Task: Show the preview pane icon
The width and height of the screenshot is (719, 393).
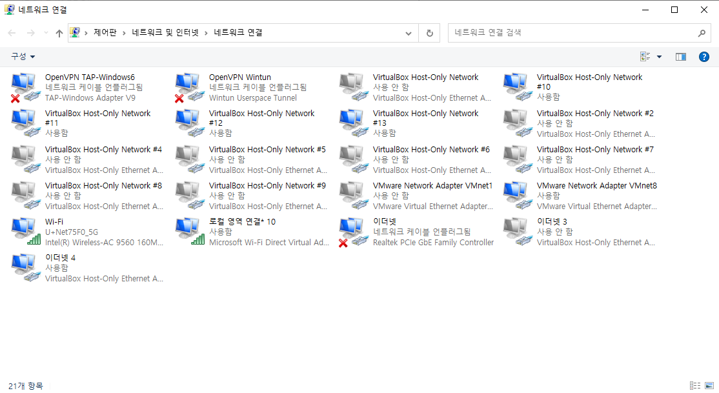Action: pyautogui.click(x=681, y=57)
